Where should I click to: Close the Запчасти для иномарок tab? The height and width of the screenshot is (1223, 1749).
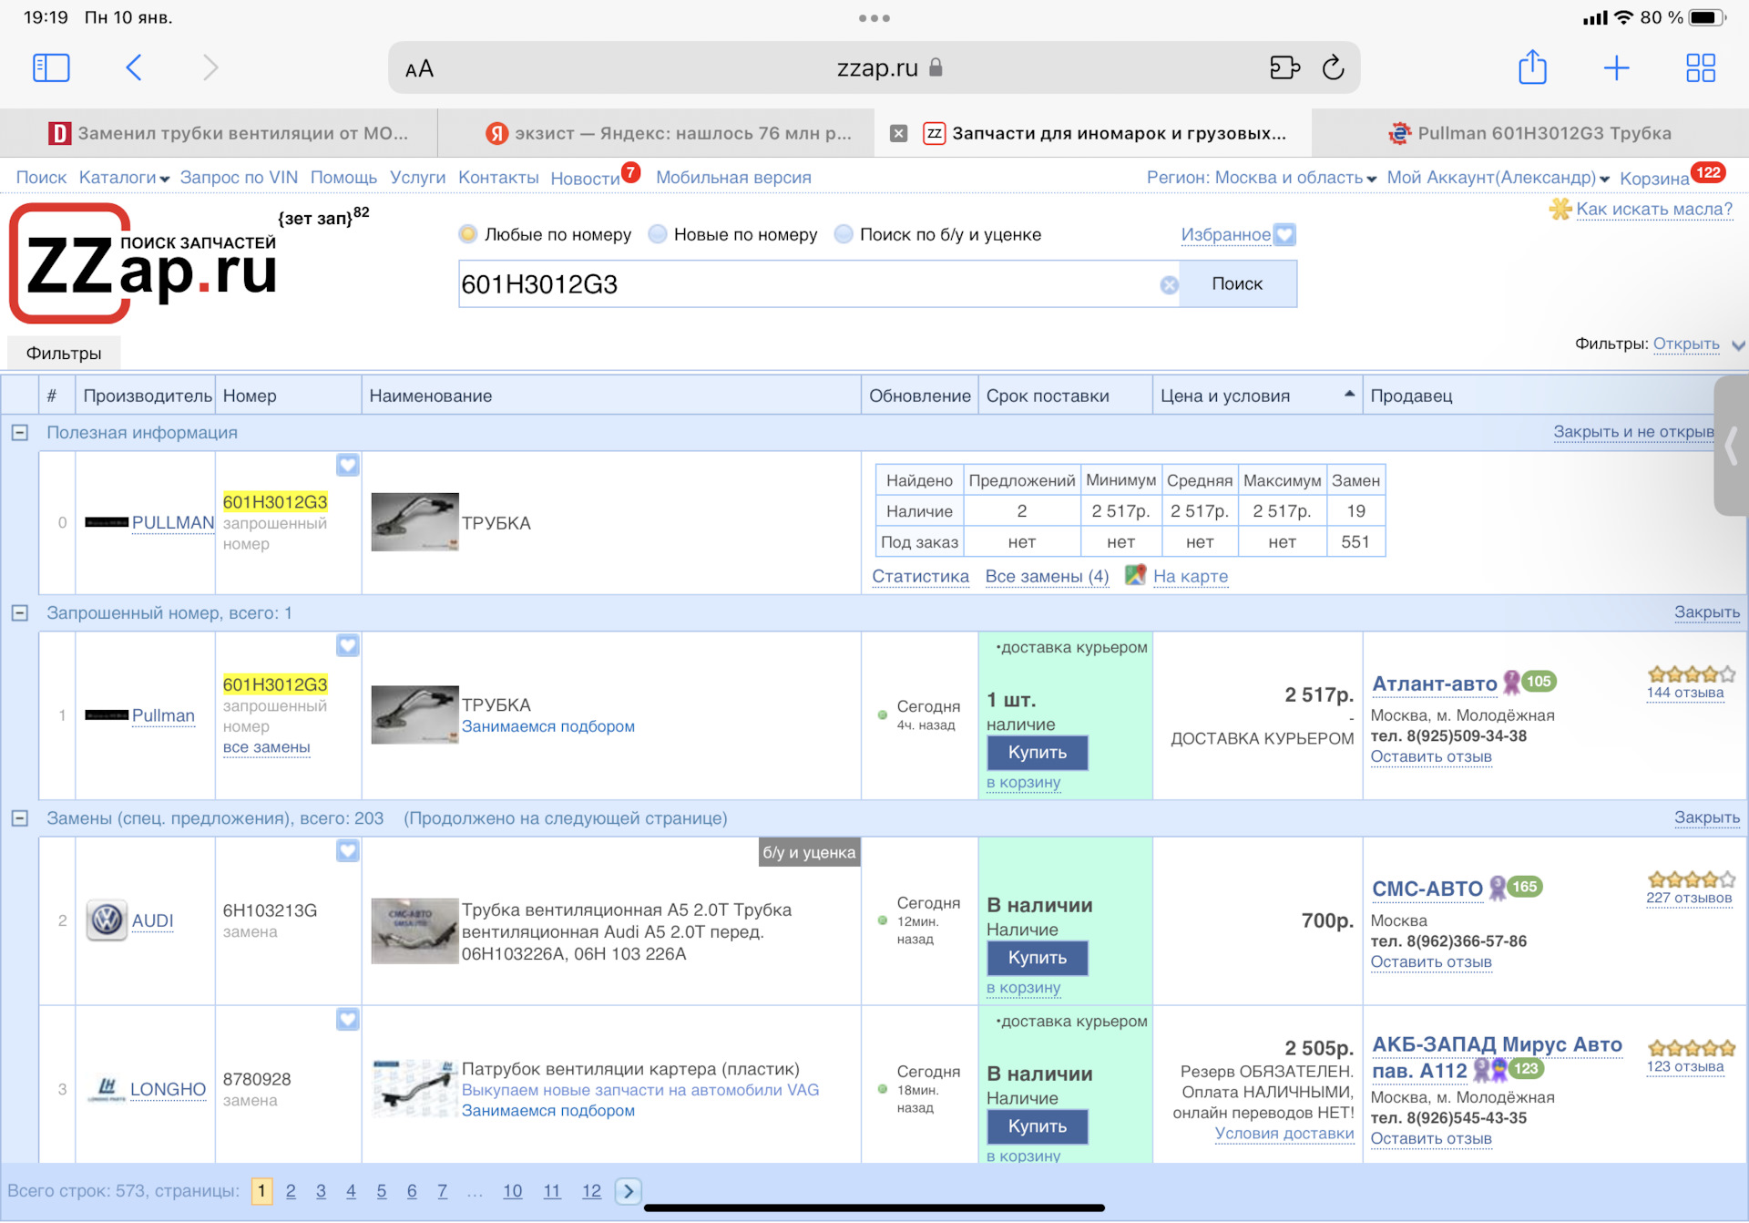pyautogui.click(x=898, y=133)
